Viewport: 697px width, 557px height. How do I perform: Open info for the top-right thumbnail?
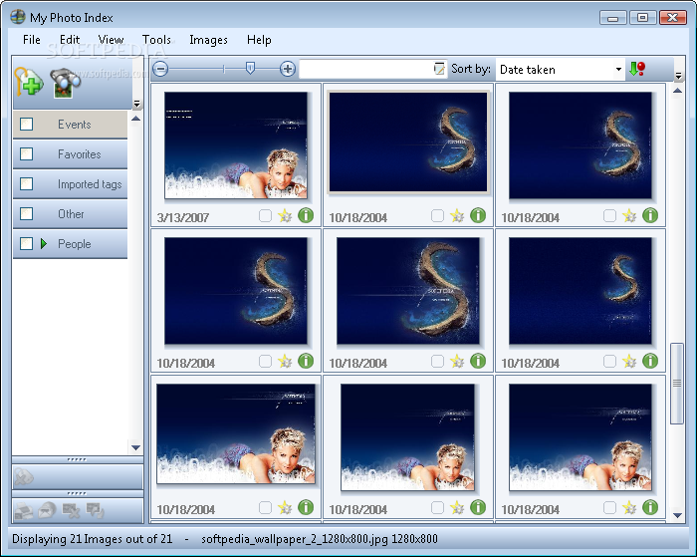pyautogui.click(x=650, y=216)
